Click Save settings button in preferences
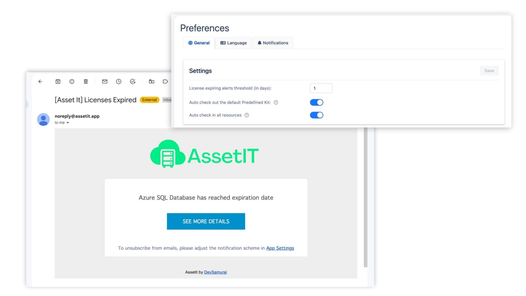The height and width of the screenshot is (296, 526). click(x=489, y=70)
